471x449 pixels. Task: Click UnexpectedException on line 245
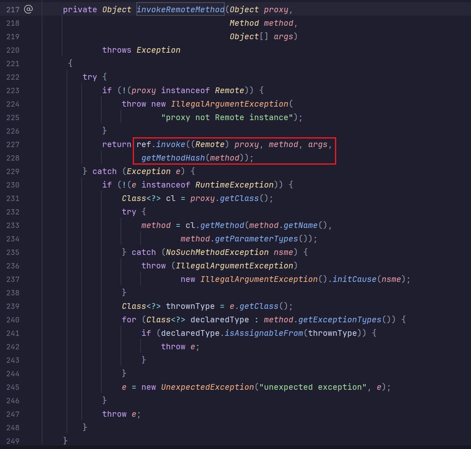pos(208,387)
